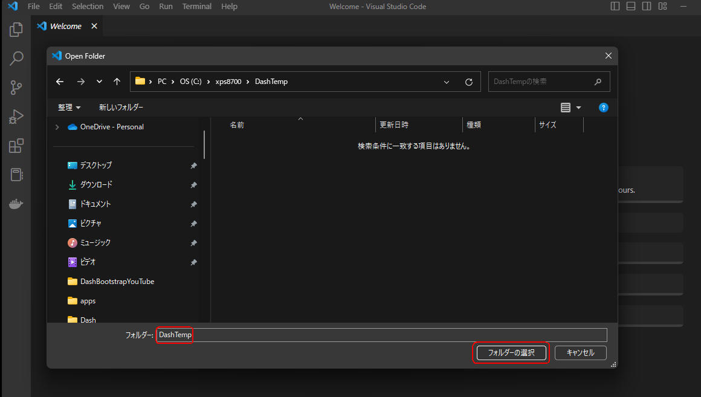Go forward in Open Folder dialog
Viewport: 701px width, 397px height.
[x=80, y=82]
